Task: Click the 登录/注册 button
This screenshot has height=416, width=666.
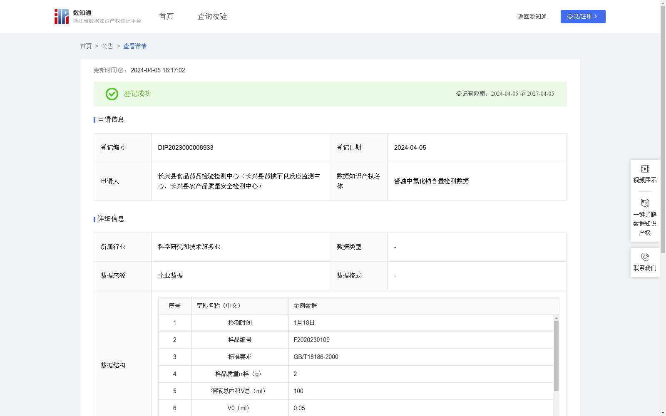Action: pos(583,17)
